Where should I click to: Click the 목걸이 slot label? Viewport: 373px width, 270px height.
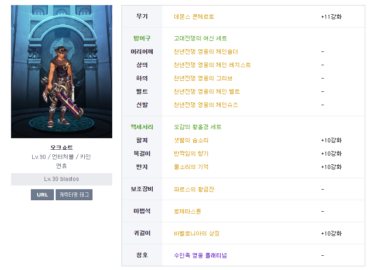point(142,153)
